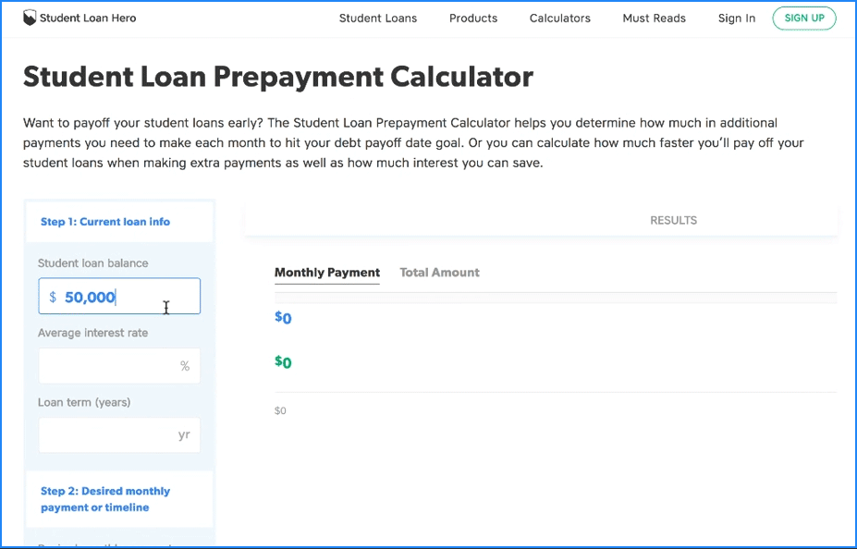Click the Student loan balance label
The image size is (857, 549).
[93, 263]
